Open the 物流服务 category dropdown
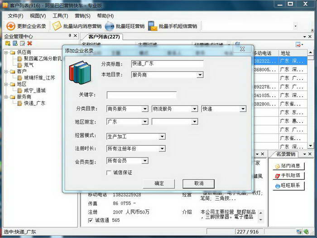This screenshot has height=238, width=317. (x=194, y=109)
